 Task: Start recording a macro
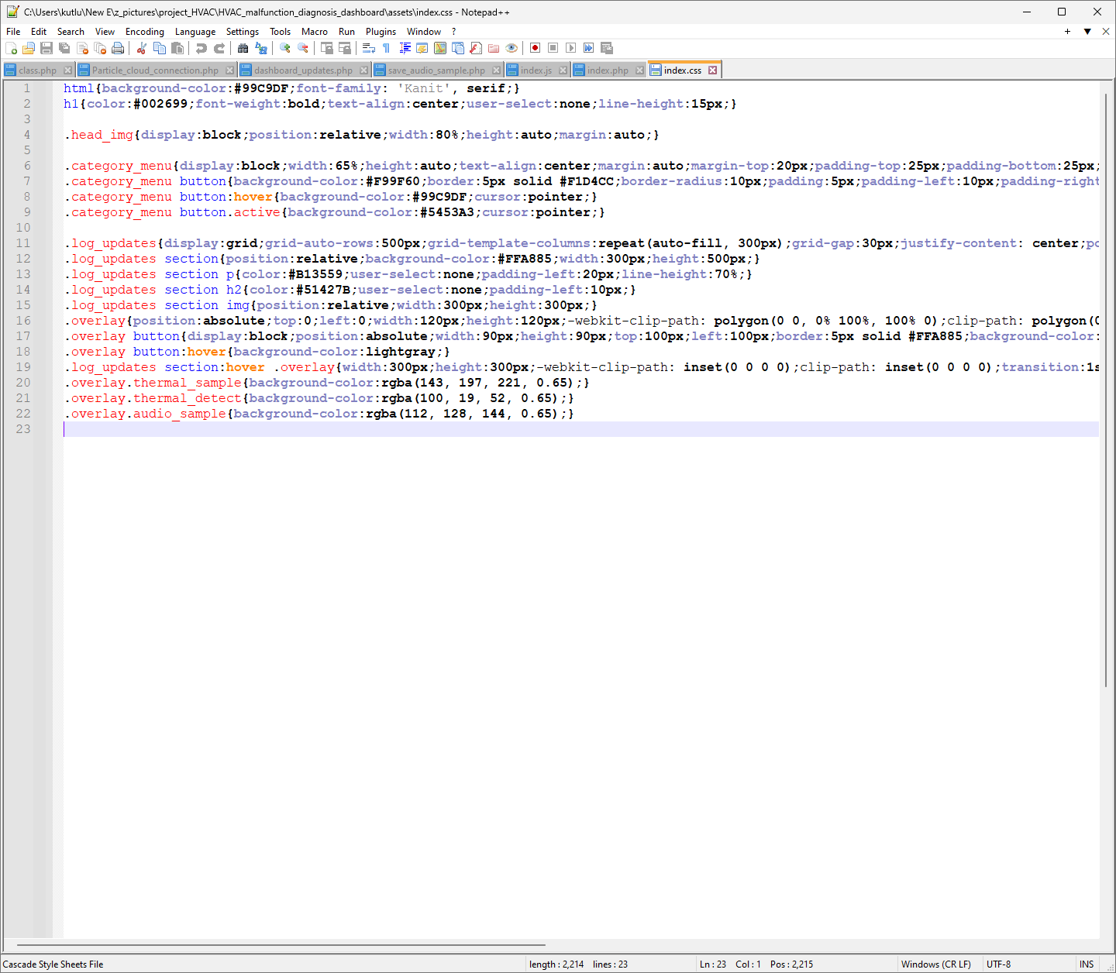(x=535, y=48)
